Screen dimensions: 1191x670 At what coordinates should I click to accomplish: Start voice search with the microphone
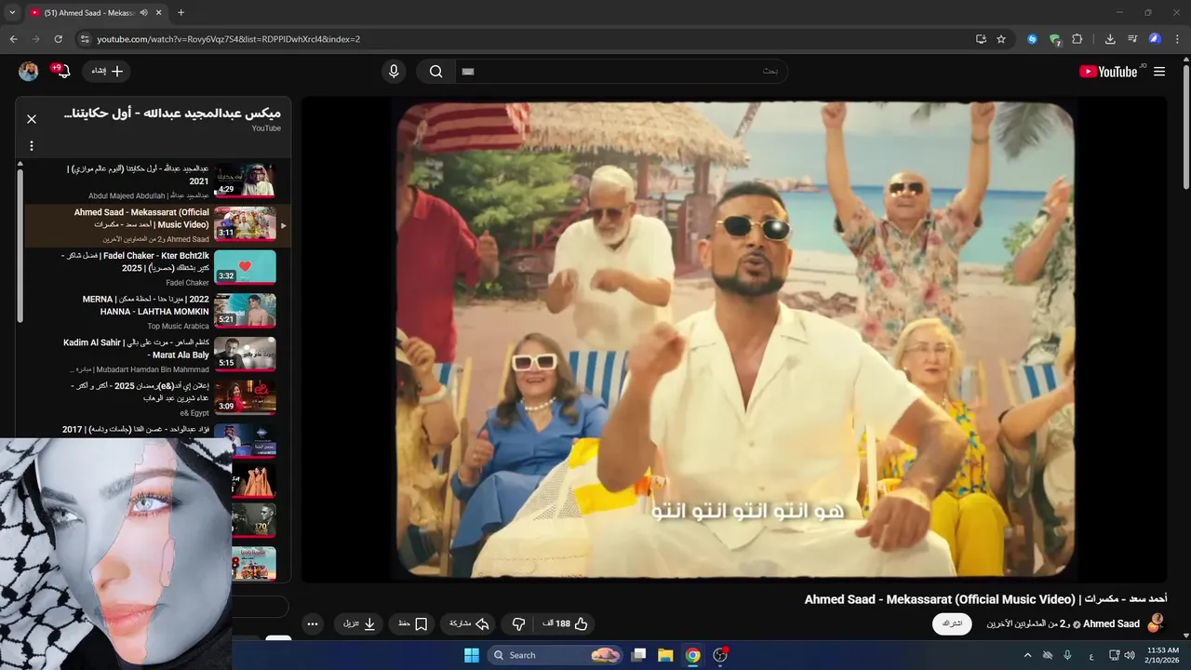tap(394, 72)
